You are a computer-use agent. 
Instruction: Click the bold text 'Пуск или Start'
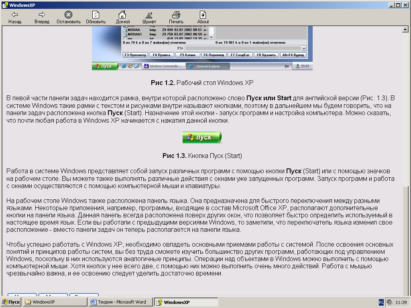pyautogui.click(x=269, y=98)
